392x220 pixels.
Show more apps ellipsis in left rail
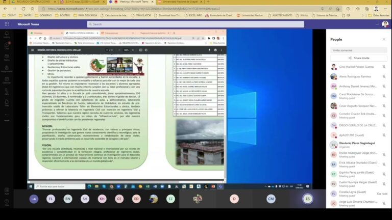pyautogui.click(x=7, y=115)
